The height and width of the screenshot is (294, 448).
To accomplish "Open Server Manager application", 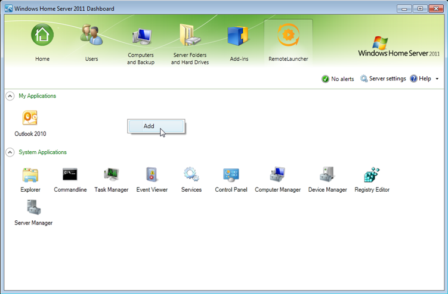I will [x=33, y=212].
